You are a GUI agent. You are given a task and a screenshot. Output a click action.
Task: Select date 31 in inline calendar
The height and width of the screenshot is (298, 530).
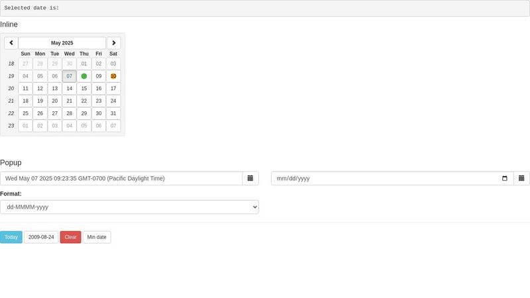tap(113, 113)
